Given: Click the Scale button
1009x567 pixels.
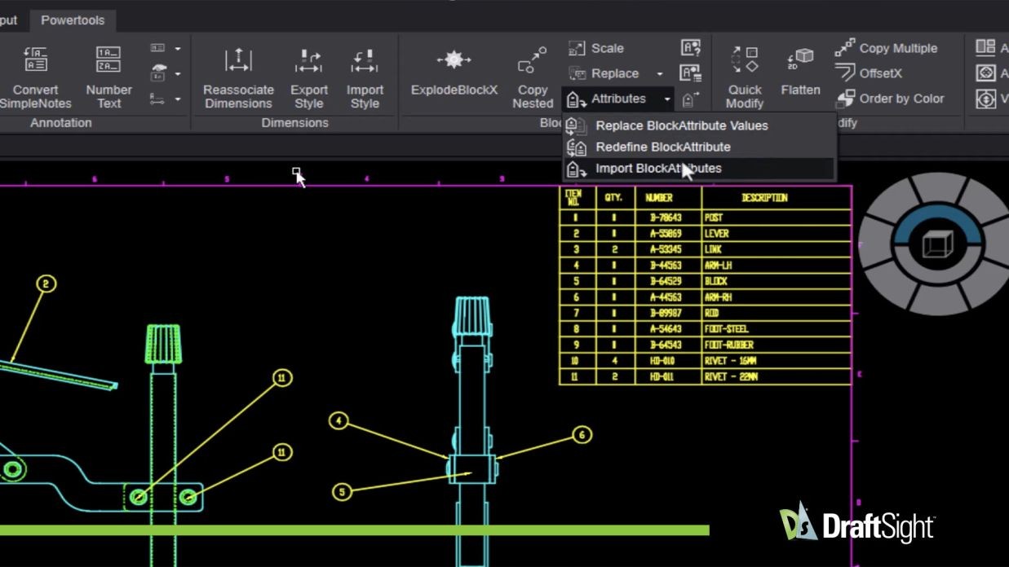Looking at the screenshot, I should click(596, 48).
